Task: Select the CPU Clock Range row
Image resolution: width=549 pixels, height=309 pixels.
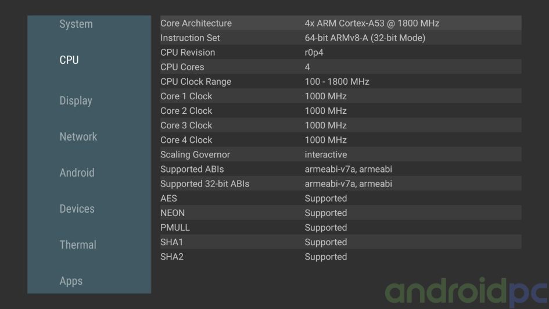Action: 340,81
